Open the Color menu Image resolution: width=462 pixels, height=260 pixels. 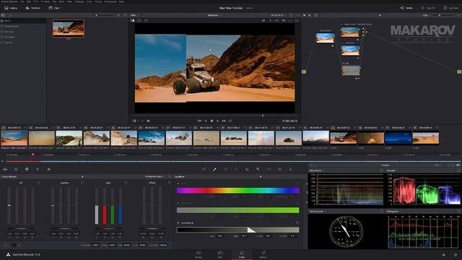pos(90,1)
